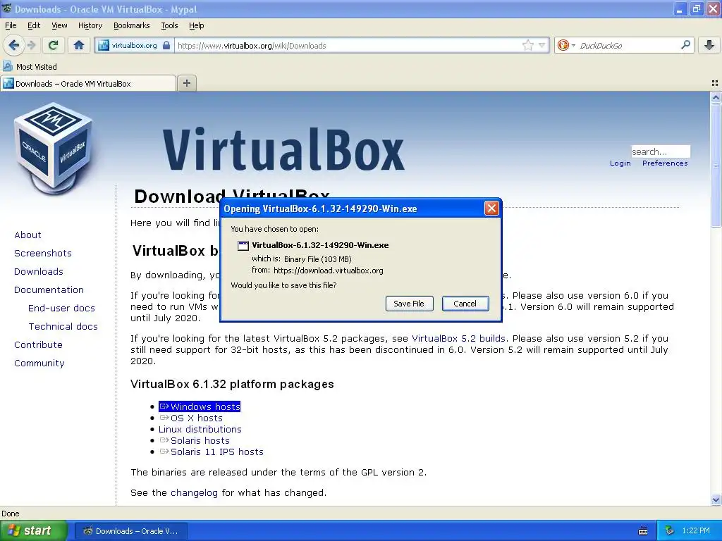Click the network tray icon near clock
Image resolution: width=722 pixels, height=541 pixels.
[670, 530]
